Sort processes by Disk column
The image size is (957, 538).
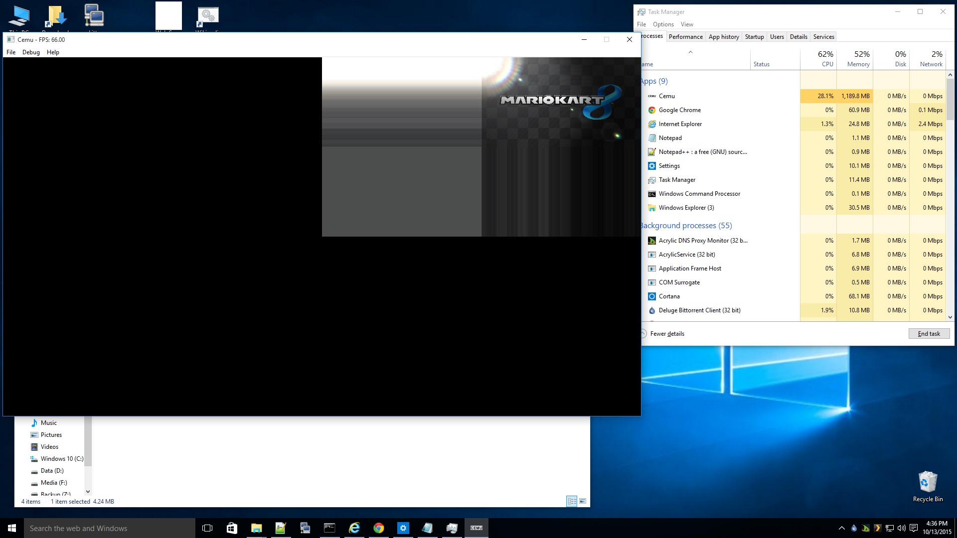click(891, 59)
